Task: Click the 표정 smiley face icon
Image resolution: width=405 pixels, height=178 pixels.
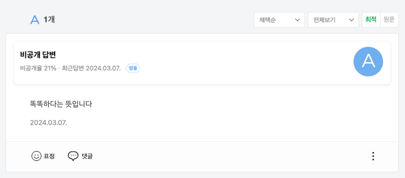Action: pyautogui.click(x=36, y=156)
